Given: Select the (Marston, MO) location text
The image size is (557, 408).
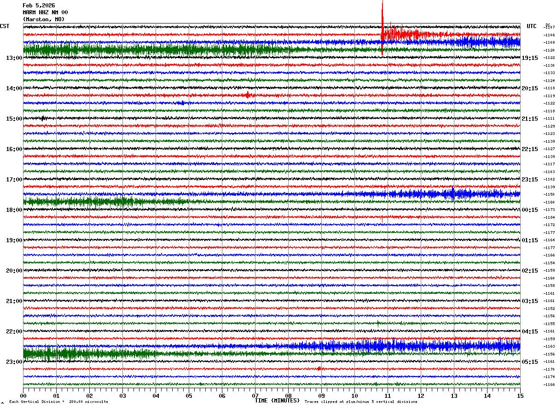Looking at the screenshot, I should [x=44, y=19].
